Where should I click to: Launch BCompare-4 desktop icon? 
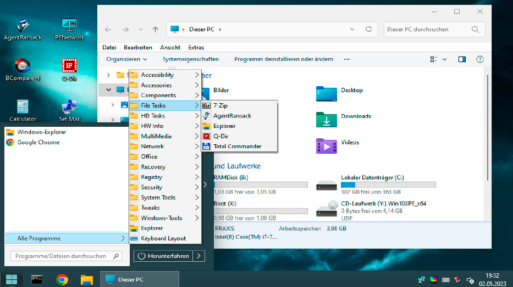23,70
